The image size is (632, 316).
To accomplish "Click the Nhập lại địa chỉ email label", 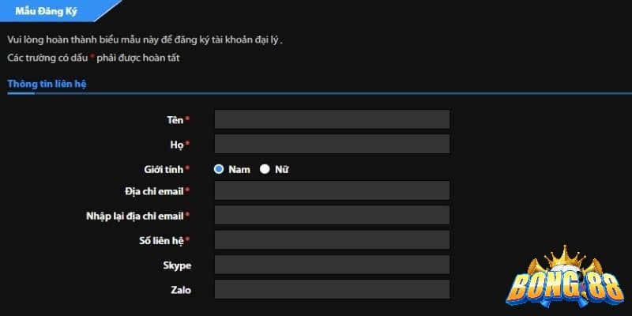I will click(135, 216).
